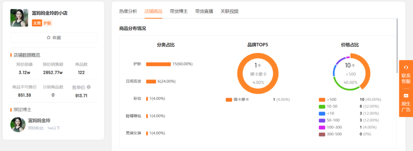
Task: Click the star icon in 收藏 button
Action: [x=49, y=38]
